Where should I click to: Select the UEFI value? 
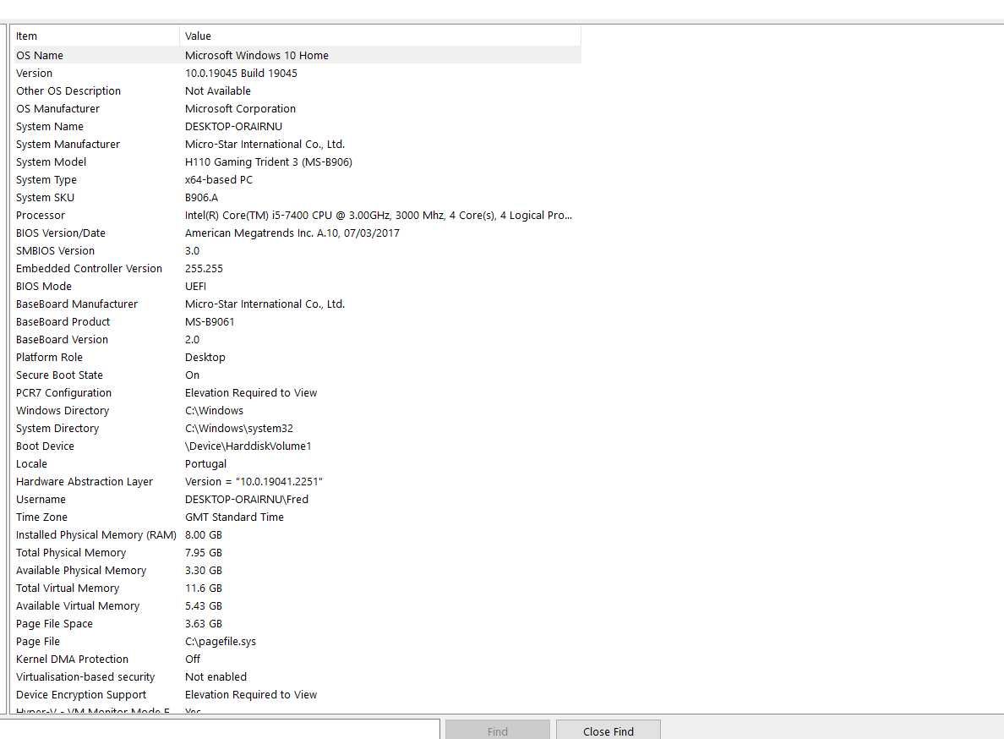(x=195, y=287)
